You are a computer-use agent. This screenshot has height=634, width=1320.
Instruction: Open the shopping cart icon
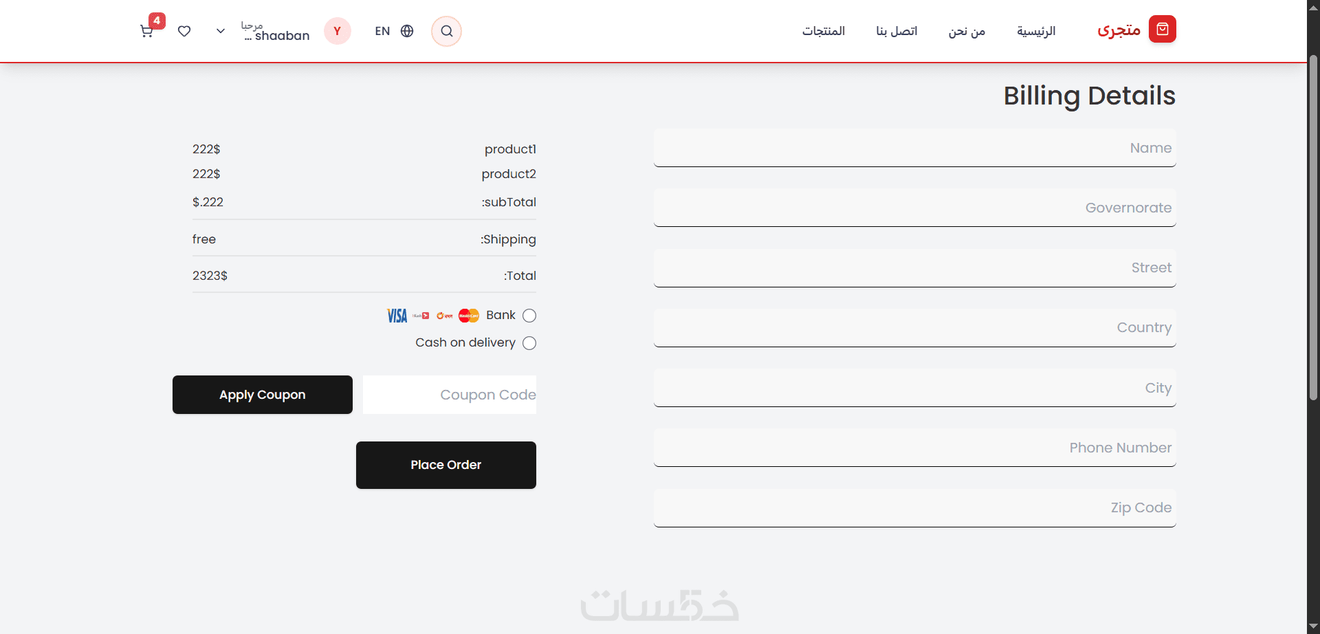pos(146,31)
